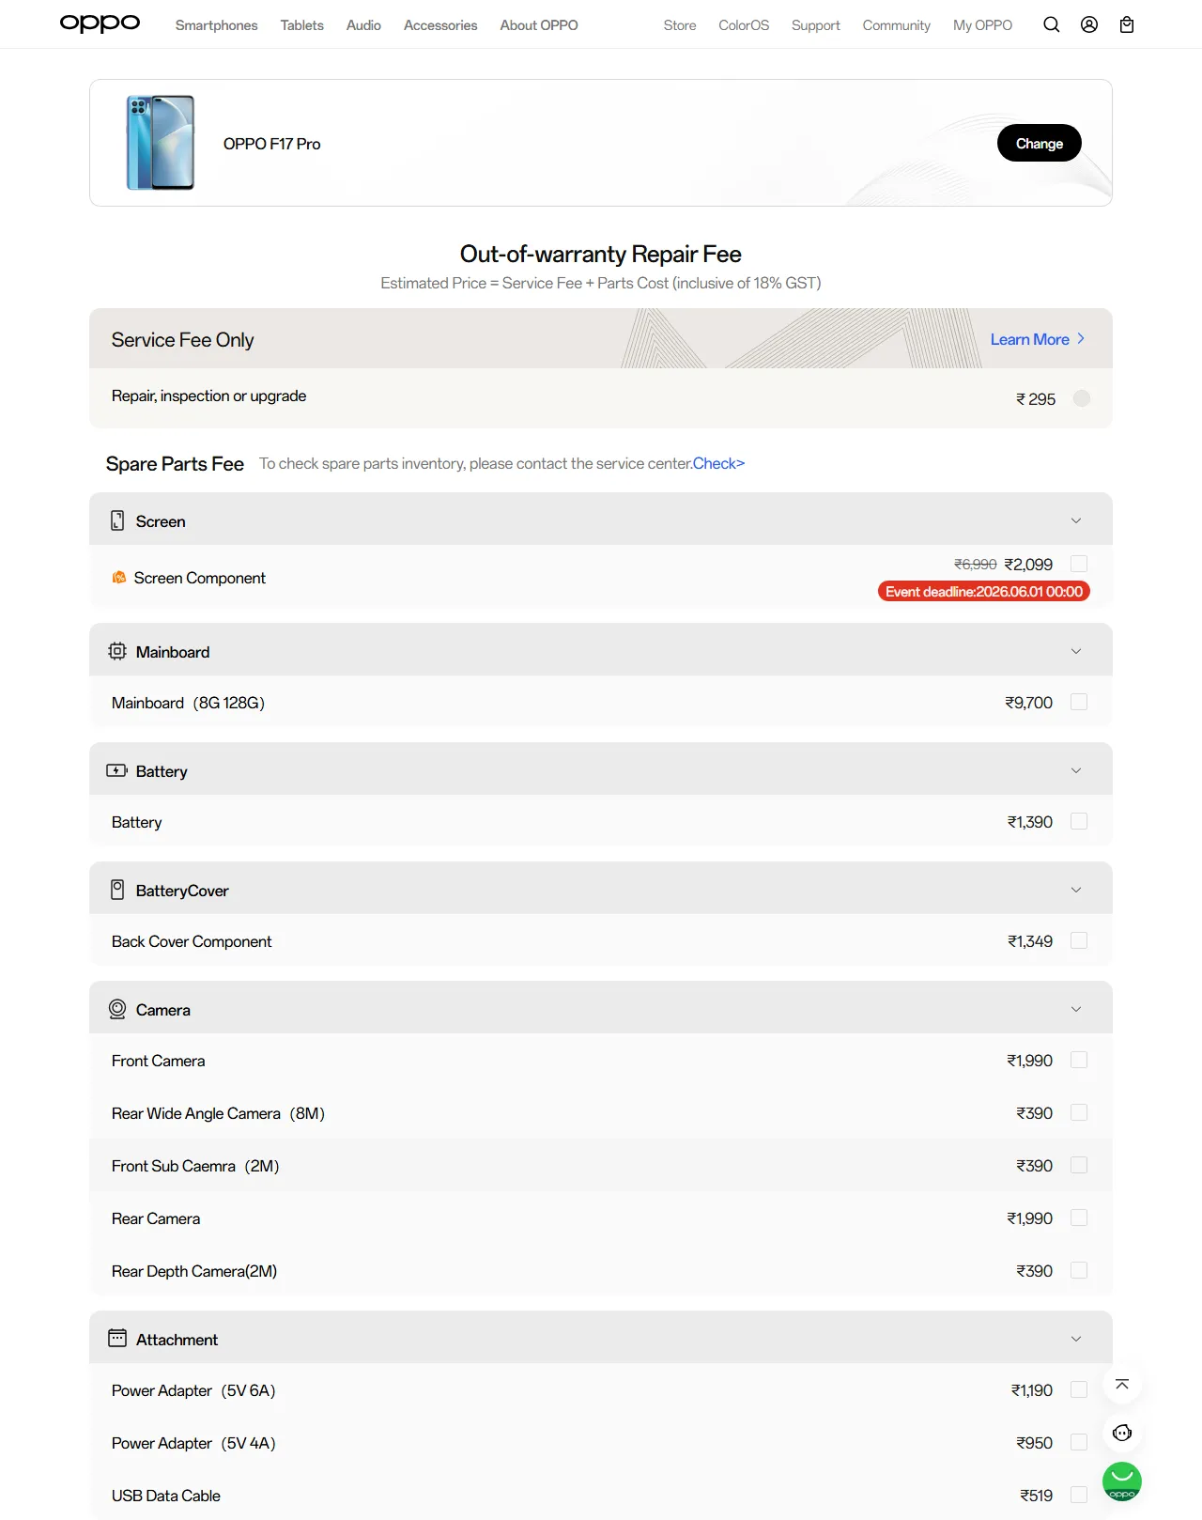Viewport: 1202px width, 1520px height.
Task: Open the user account icon
Action: click(1089, 24)
